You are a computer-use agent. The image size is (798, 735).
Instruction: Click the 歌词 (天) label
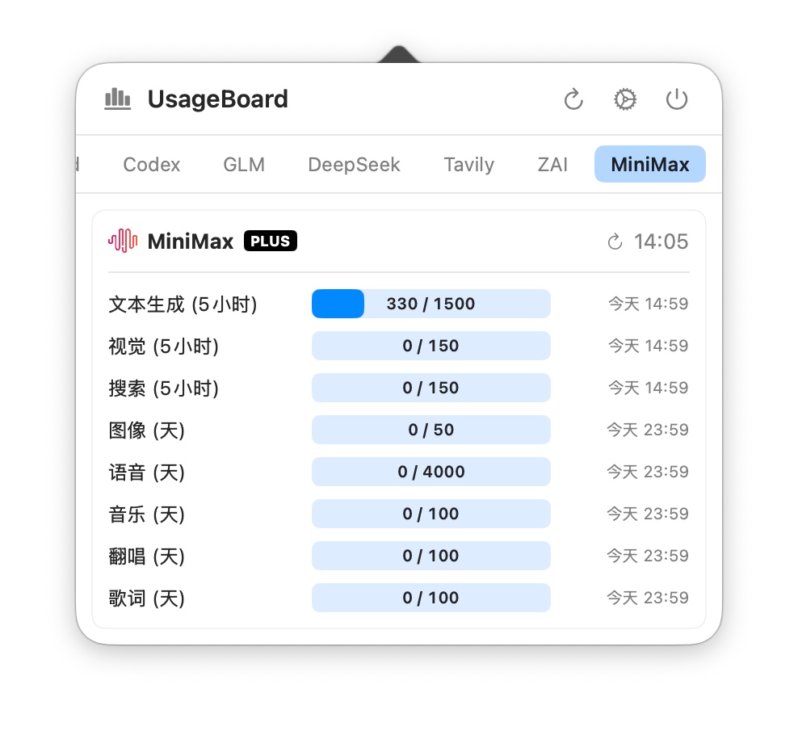tap(146, 598)
